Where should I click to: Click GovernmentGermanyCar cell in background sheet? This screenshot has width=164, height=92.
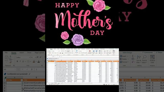34,85
